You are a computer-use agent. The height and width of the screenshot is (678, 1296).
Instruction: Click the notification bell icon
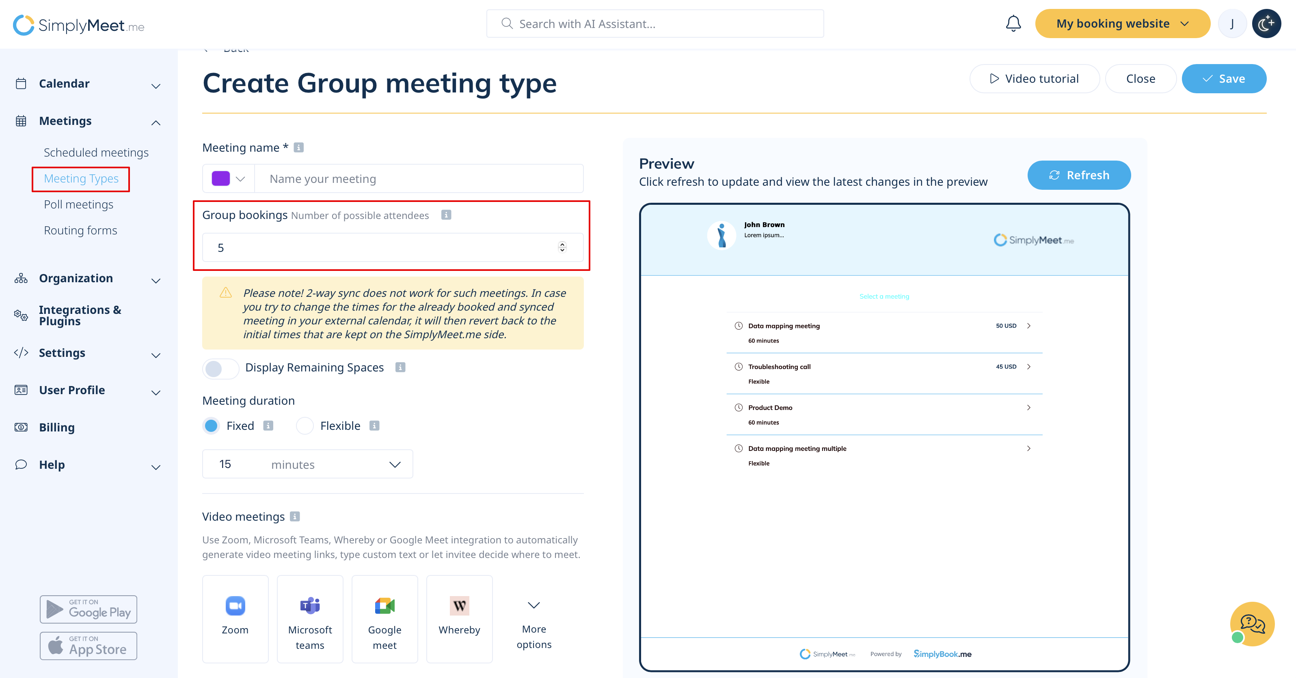(x=1013, y=24)
